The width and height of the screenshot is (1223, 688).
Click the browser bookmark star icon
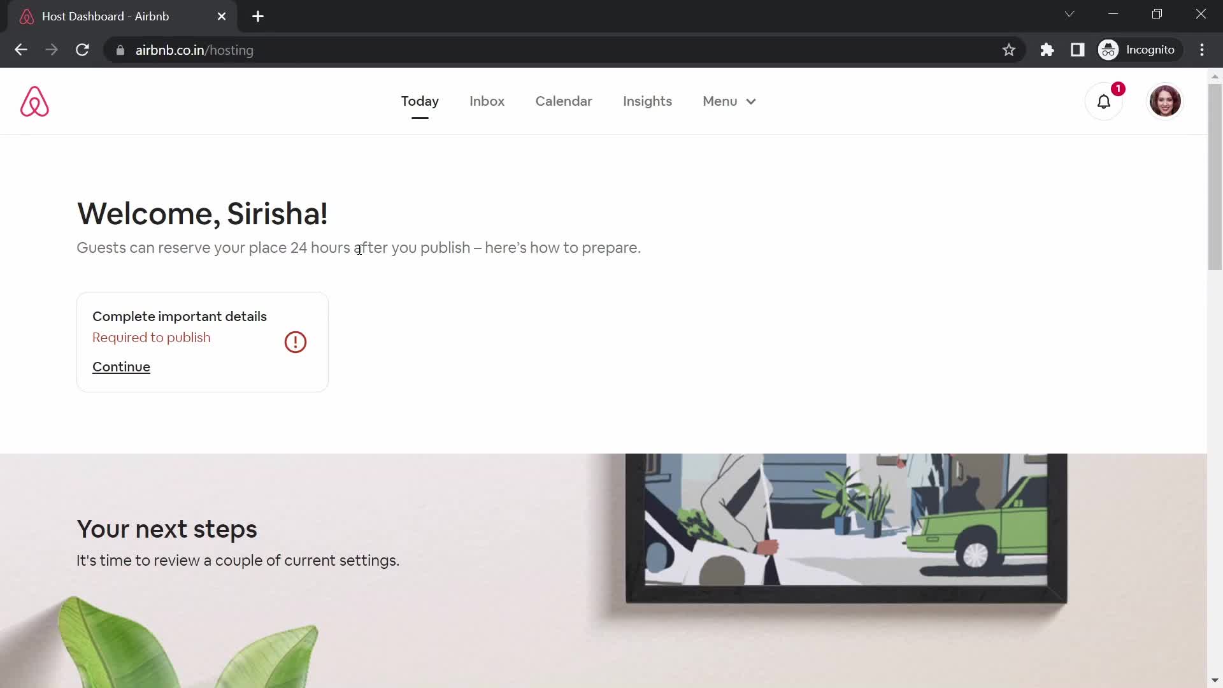tap(1009, 50)
